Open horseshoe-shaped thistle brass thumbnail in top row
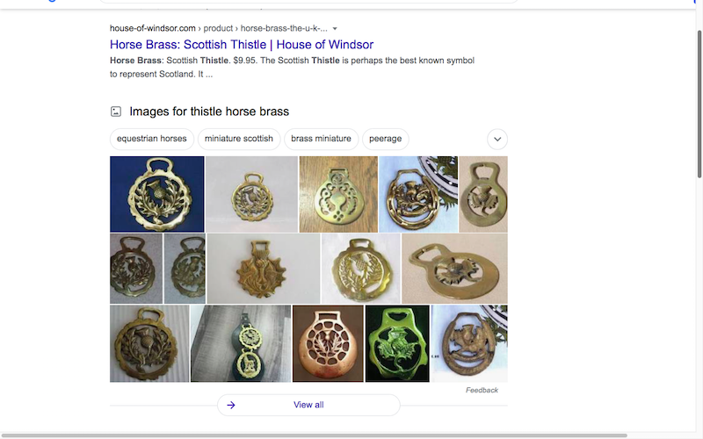 point(418,194)
